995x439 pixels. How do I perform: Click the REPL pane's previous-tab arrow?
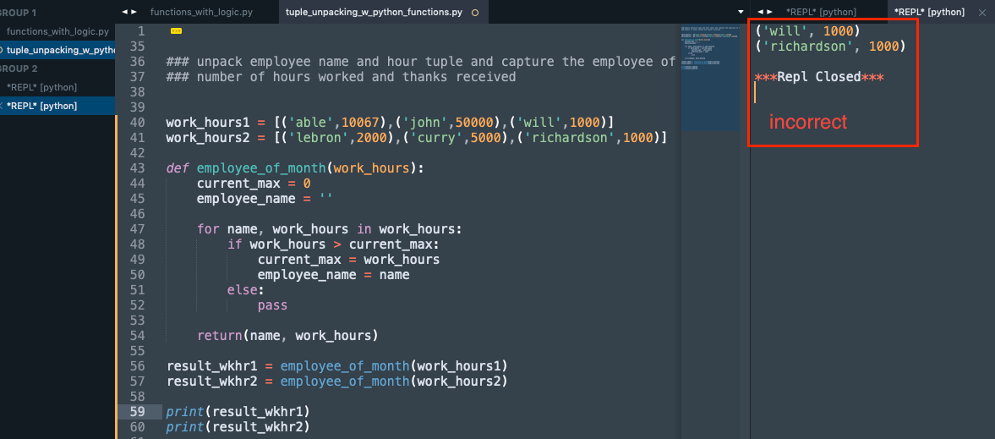click(760, 12)
